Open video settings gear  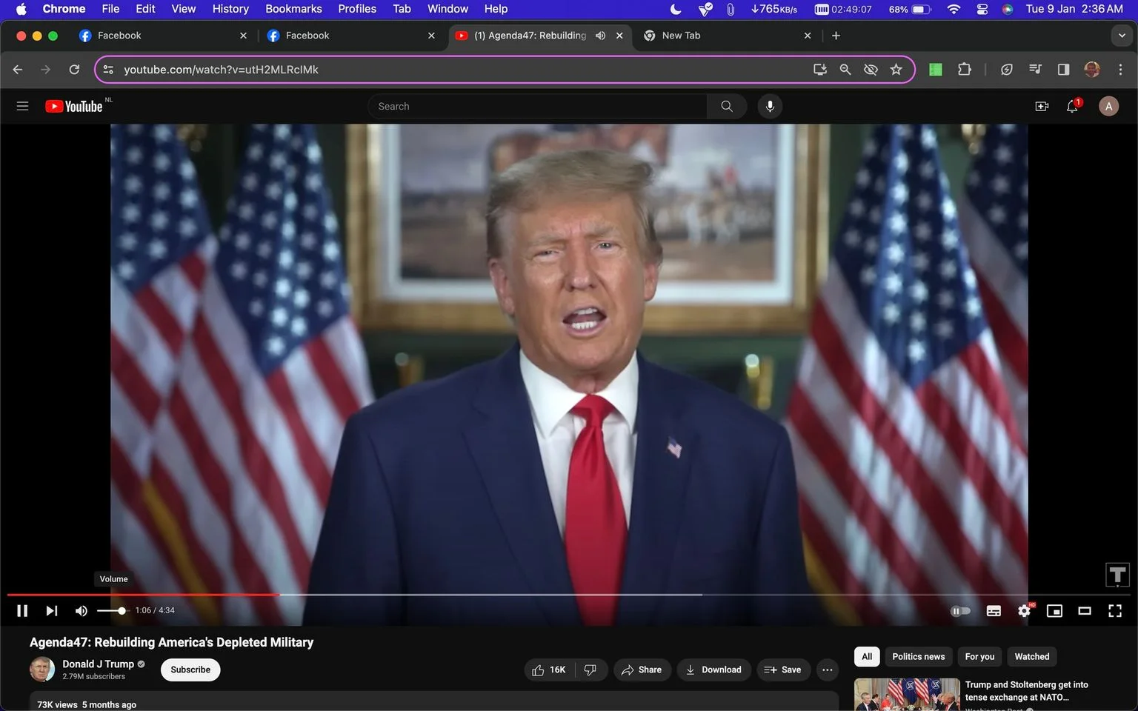click(1024, 610)
